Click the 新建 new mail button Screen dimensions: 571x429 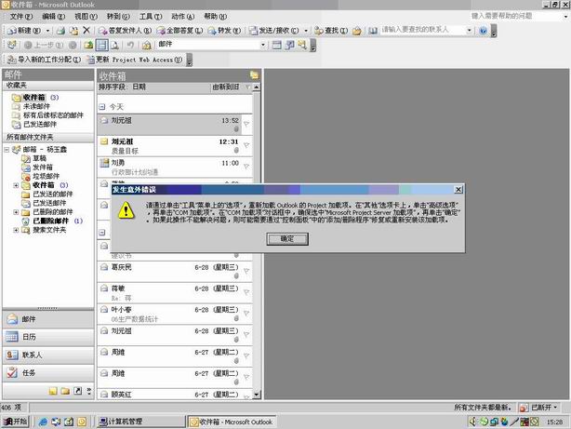(x=24, y=31)
